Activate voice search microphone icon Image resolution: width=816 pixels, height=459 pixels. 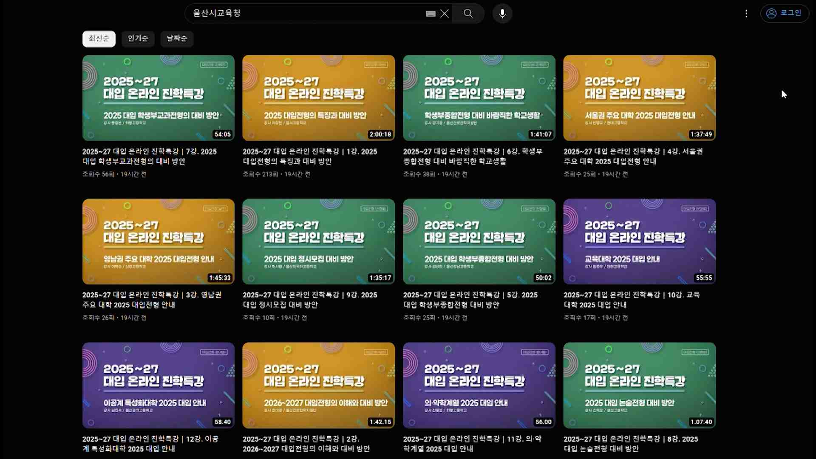(502, 14)
